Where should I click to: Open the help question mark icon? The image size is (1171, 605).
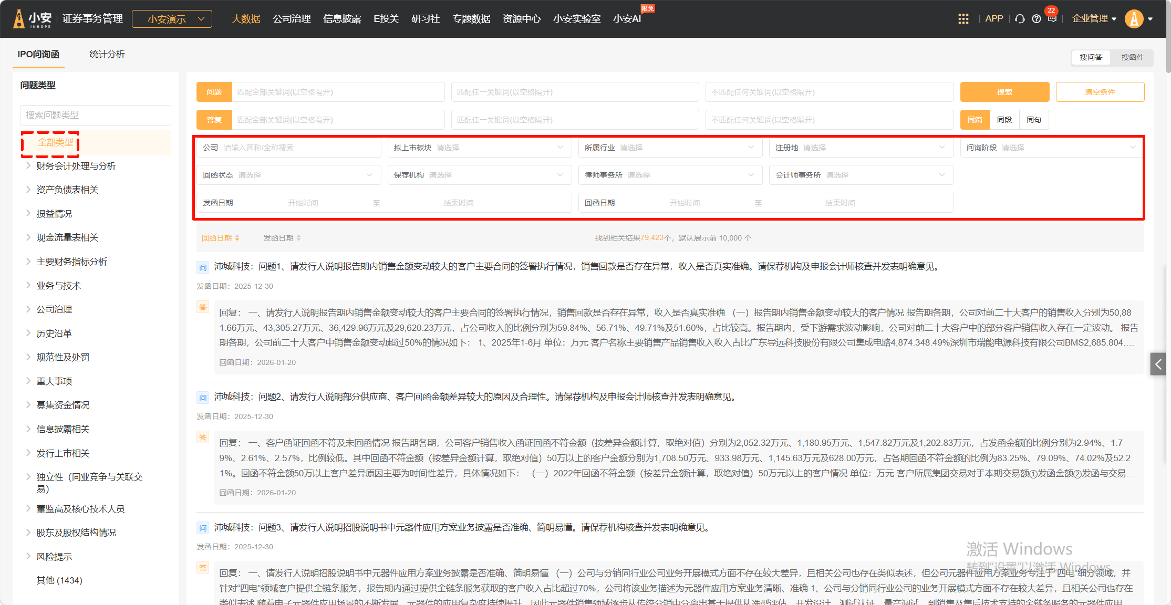[x=1036, y=19]
